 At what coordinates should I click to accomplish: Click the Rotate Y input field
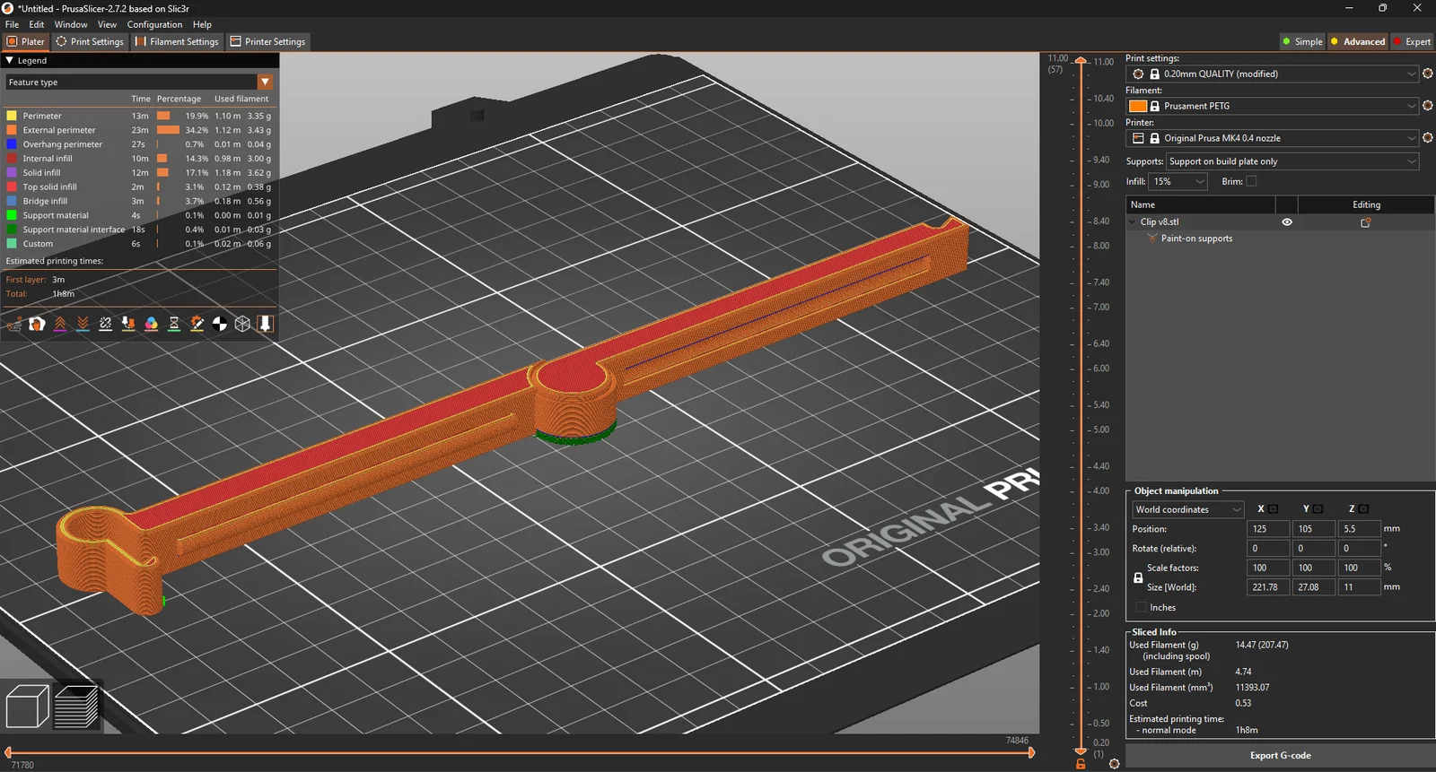pos(1313,549)
